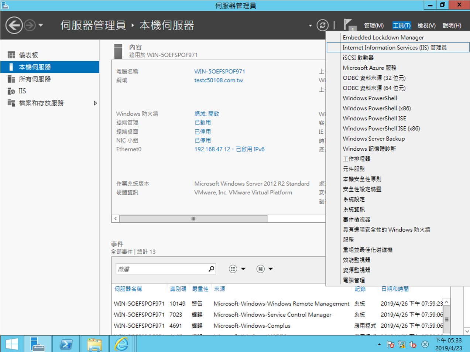Click properties scrollbar left arrow
Image resolution: width=470 pixels, height=352 pixels.
[116, 219]
